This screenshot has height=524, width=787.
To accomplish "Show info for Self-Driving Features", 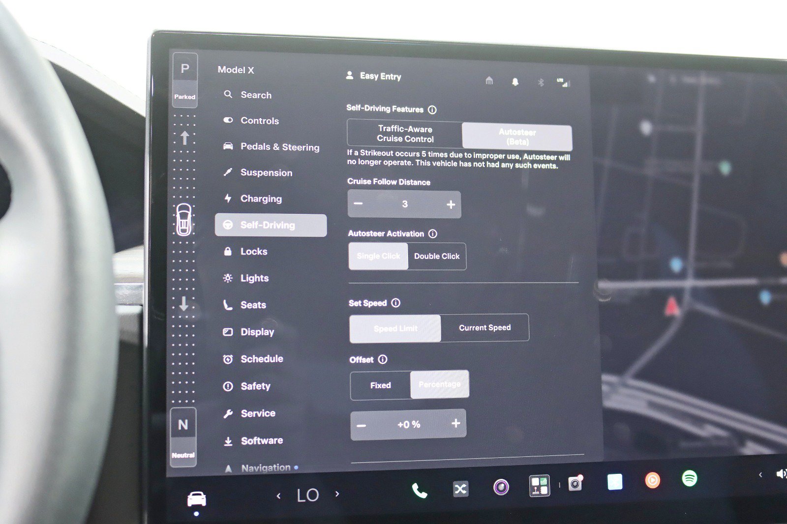I will coord(432,110).
